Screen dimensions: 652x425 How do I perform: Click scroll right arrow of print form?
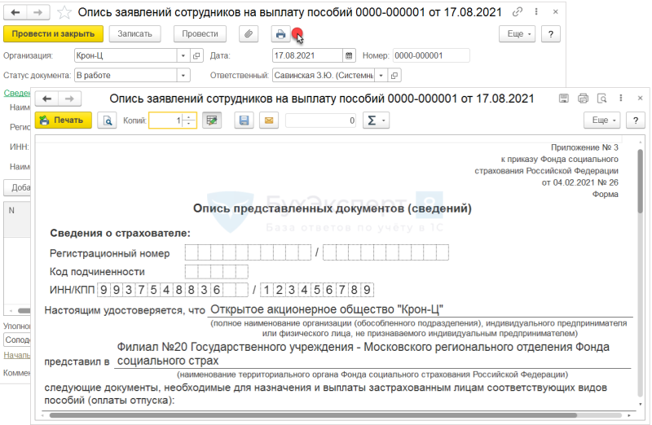(x=629, y=415)
